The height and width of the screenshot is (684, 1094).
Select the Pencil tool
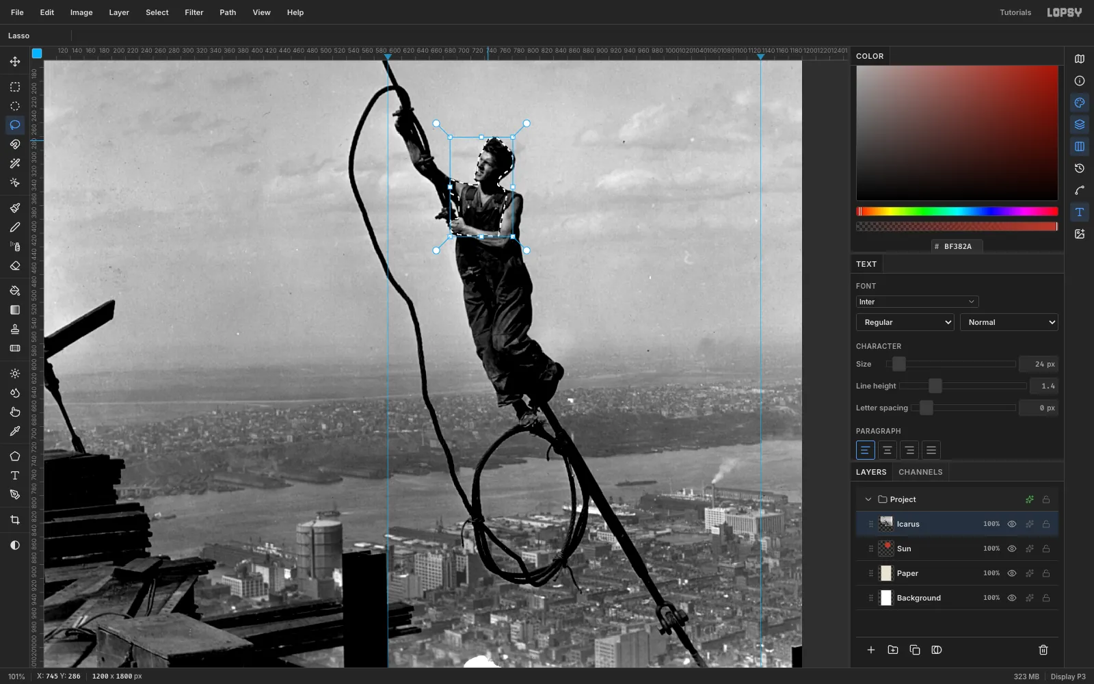(x=15, y=227)
